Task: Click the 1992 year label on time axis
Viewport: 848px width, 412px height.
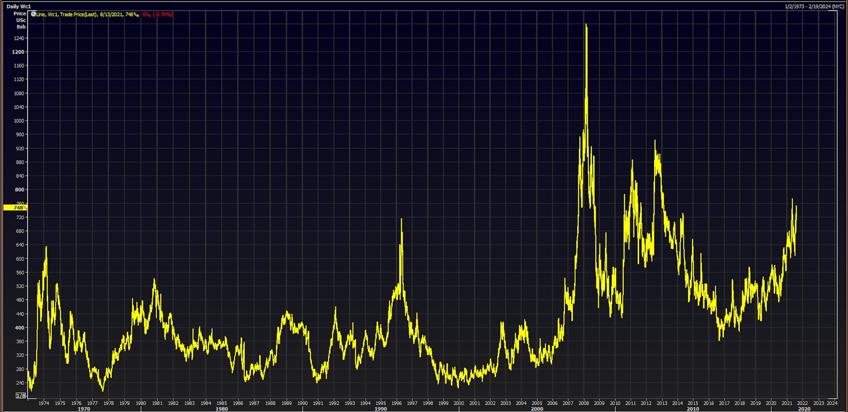Action: [x=334, y=403]
